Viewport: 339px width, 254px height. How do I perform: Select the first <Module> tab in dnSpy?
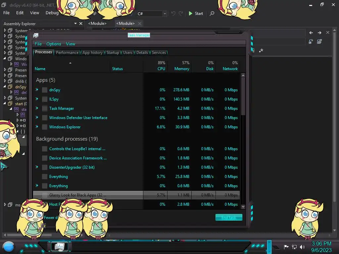97,23
